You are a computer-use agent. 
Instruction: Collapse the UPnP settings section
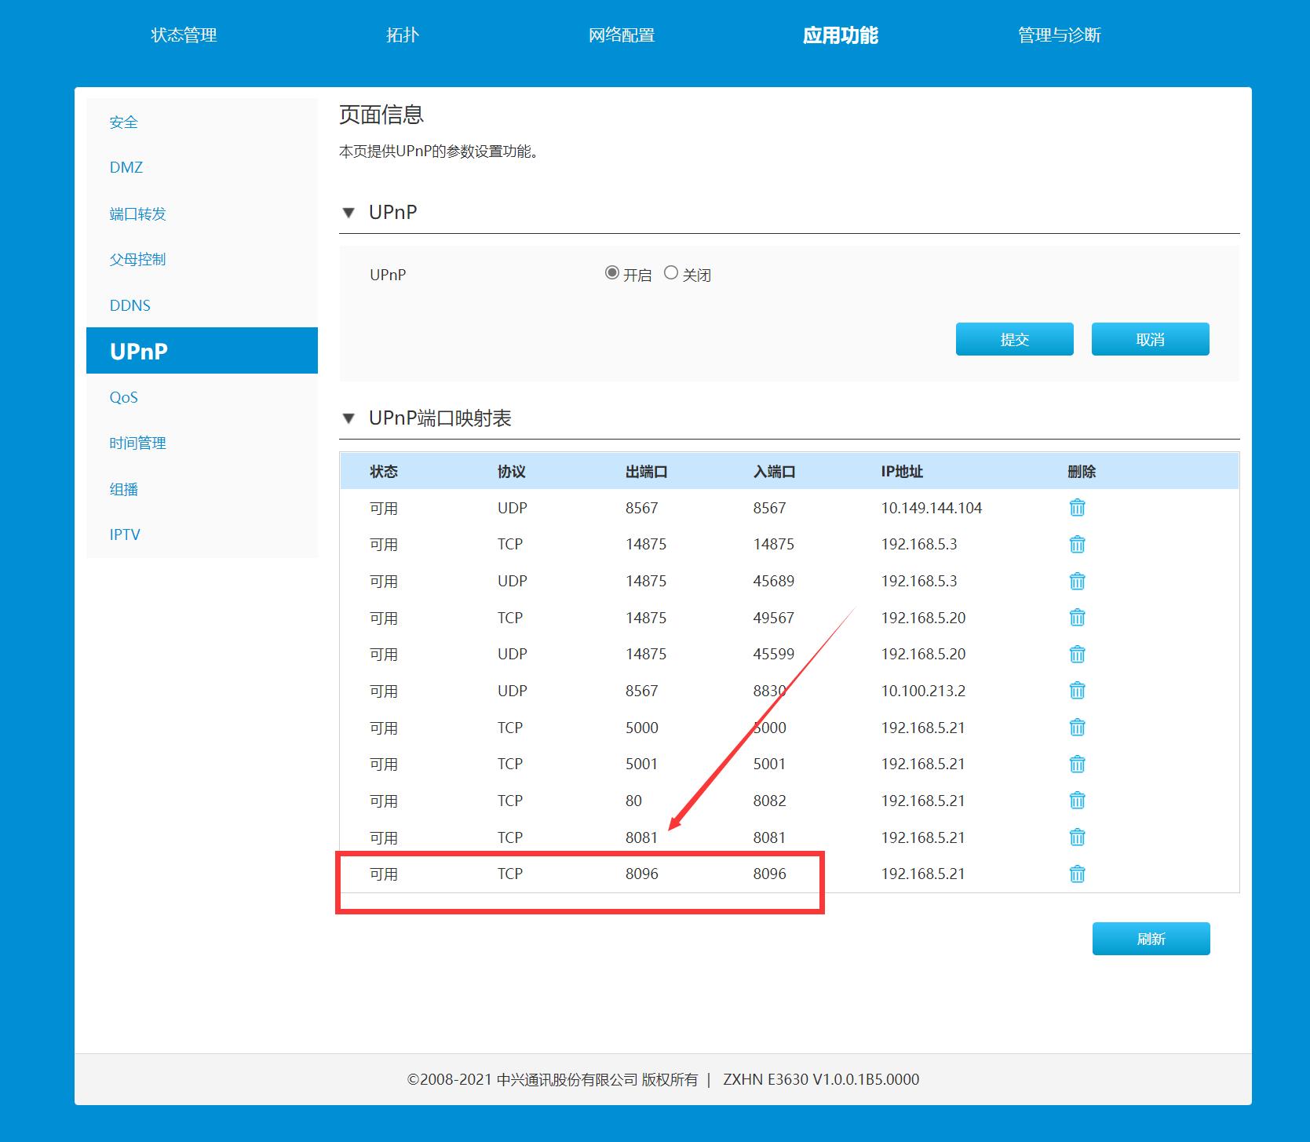click(350, 212)
